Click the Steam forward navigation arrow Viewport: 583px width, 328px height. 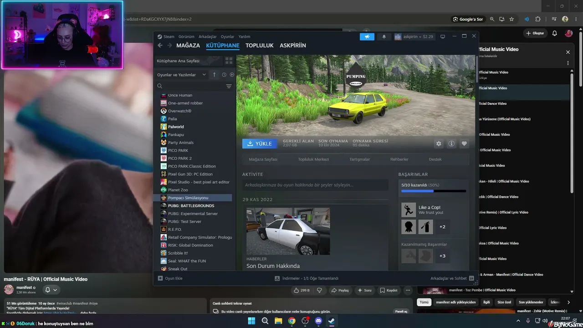[x=169, y=46]
